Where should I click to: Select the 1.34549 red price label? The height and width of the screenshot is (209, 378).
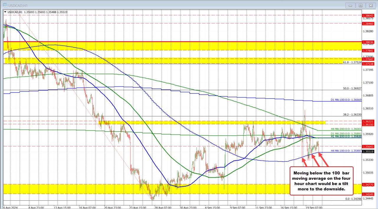(368, 194)
